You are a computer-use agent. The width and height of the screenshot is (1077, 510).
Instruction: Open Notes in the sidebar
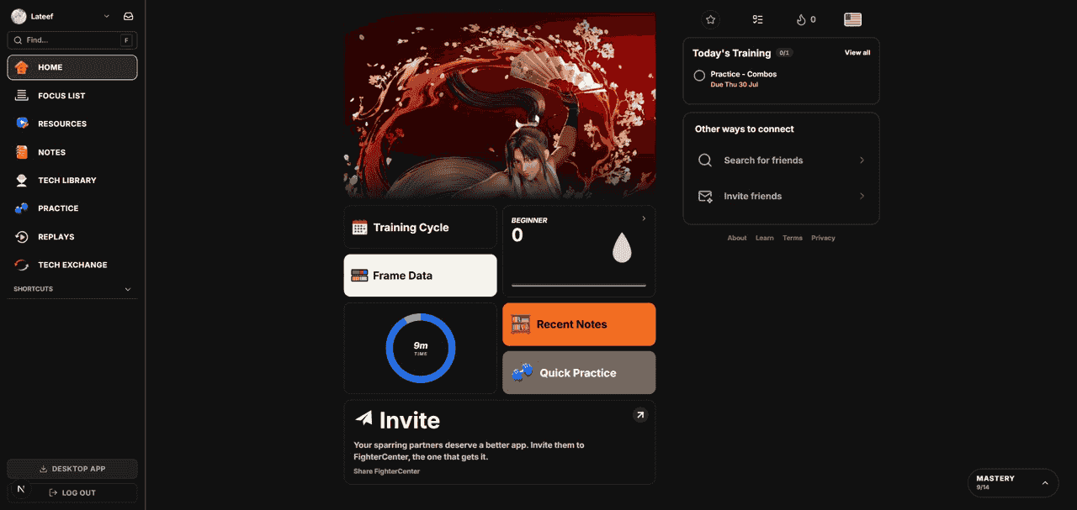click(72, 152)
